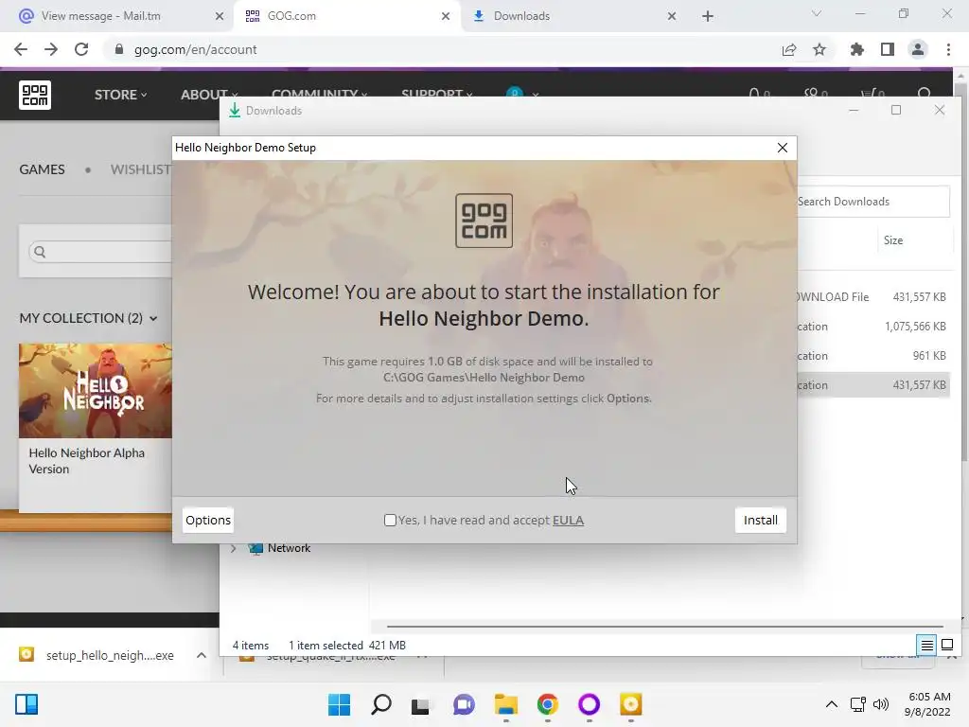Select the DOWNLOAD File 431,557 KB row
The width and height of the screenshot is (969, 727).
872,297
